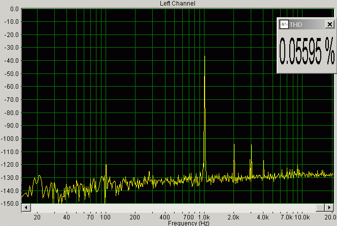
Task: Click the '40' frequency axis label
Action: (x=66, y=217)
